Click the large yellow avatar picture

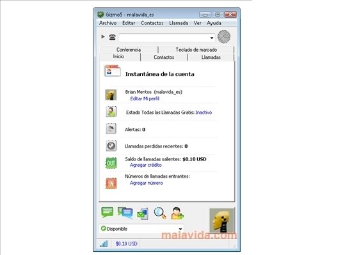coord(221,220)
